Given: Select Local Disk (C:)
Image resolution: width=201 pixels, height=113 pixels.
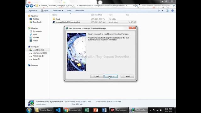Looking at the screenshot, I should pos(38,50).
